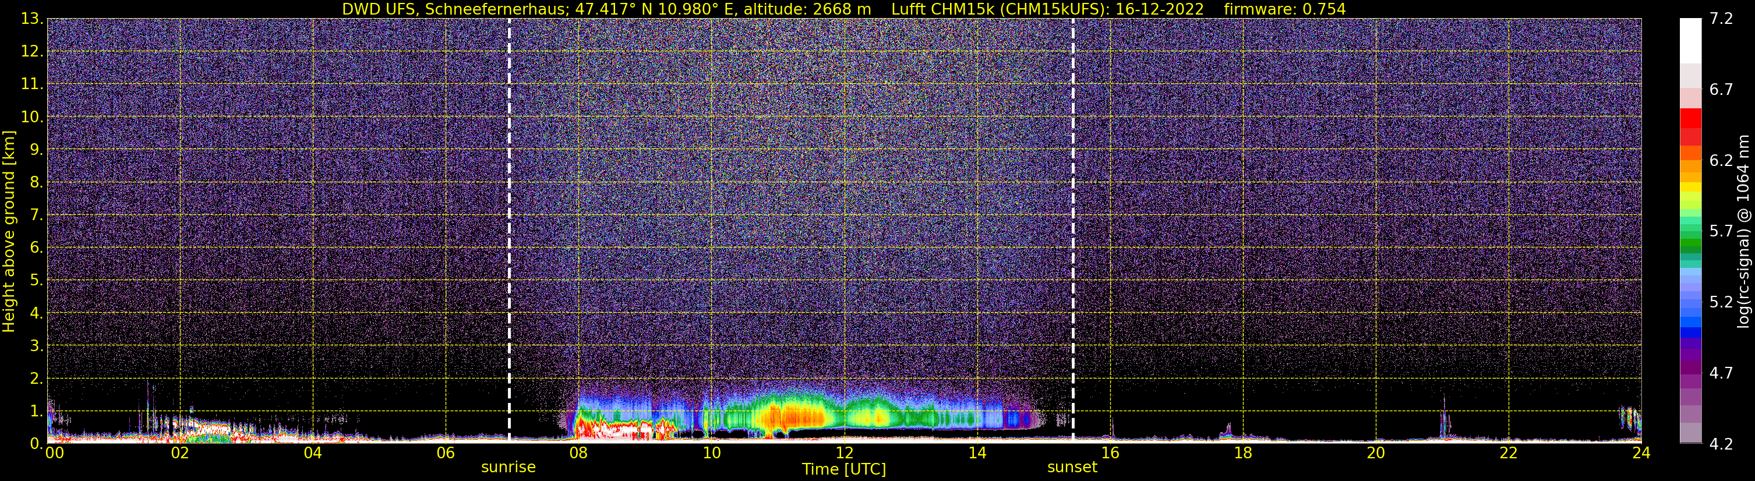Viewport: 1755px width, 481px height.
Task: Click the height axis tick '2.'
Action: [x=36, y=378]
